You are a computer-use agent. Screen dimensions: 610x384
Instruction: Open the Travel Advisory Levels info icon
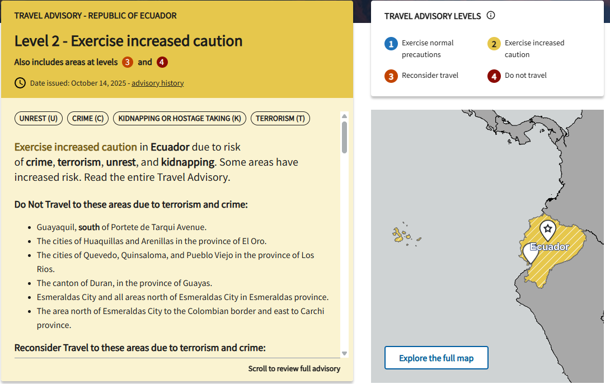click(491, 16)
